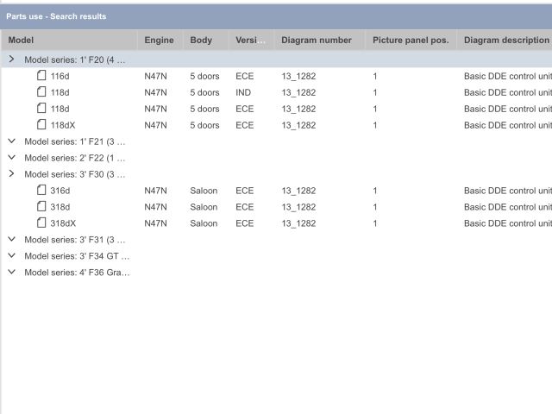The image size is (552, 414).
Task: Expand the Model series 3' F31 arrow
Action: 11,240
